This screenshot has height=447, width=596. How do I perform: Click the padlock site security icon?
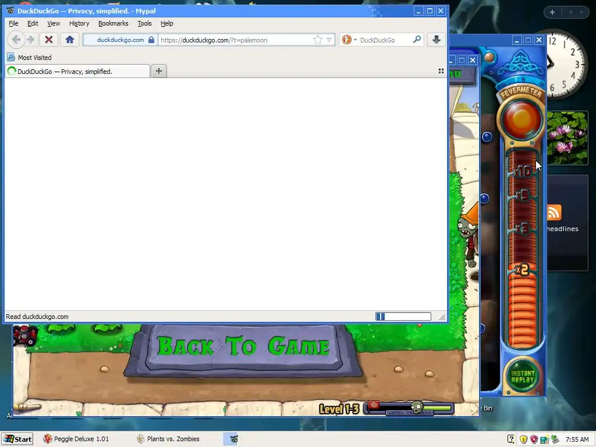tap(151, 40)
